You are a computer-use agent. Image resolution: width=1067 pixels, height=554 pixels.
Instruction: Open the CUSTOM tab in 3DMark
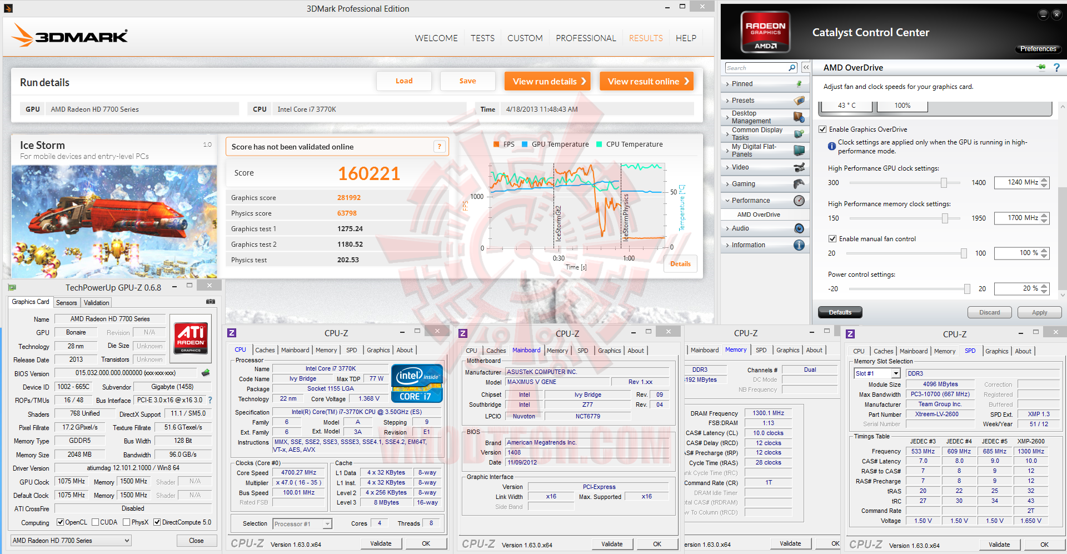[x=525, y=38]
